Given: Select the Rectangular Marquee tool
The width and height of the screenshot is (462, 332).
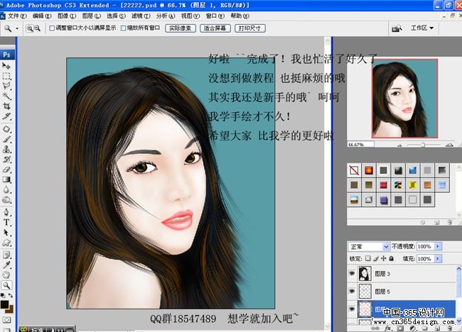Looking at the screenshot, I should coord(6,76).
